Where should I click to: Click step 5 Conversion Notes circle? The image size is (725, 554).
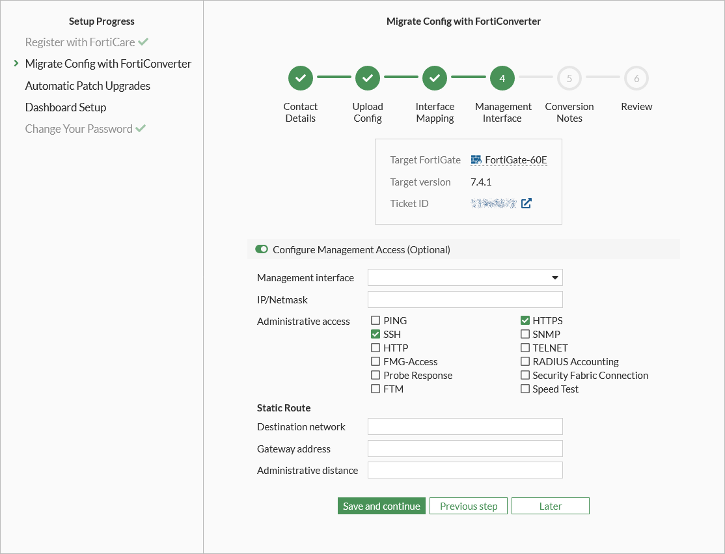click(x=569, y=78)
